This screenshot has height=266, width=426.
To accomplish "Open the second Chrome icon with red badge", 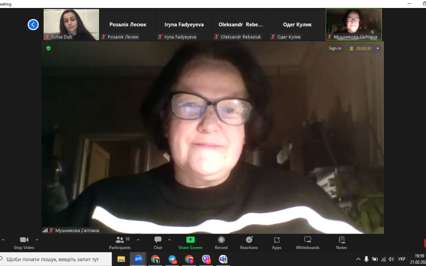I will tap(189, 259).
